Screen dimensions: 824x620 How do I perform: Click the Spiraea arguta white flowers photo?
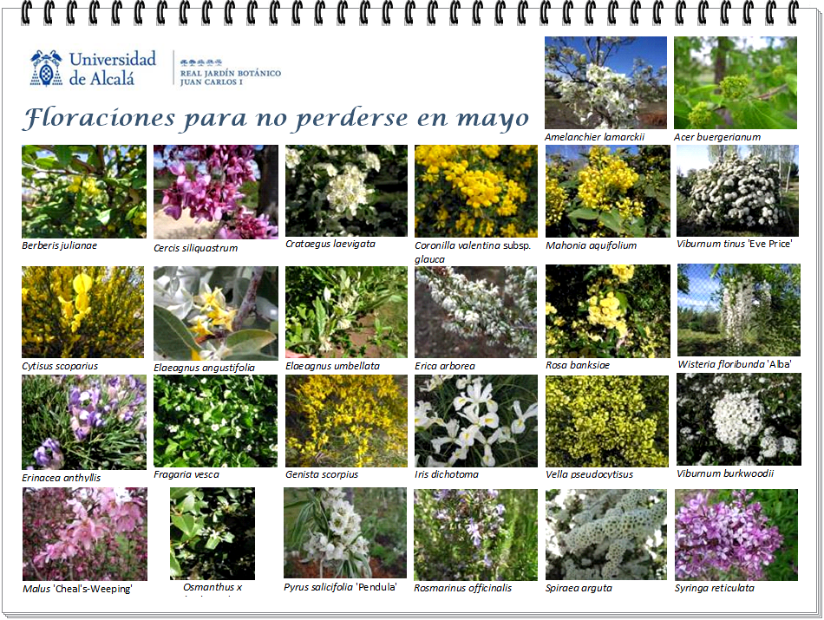tap(606, 534)
